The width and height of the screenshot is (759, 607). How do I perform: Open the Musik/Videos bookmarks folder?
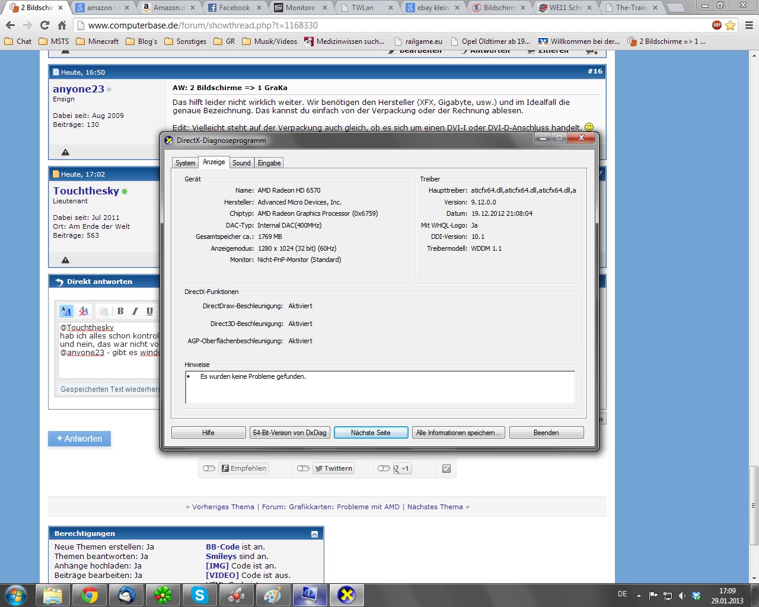click(x=270, y=41)
